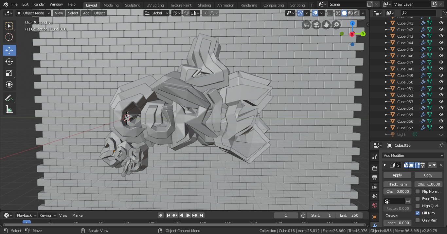Activate the Scale tool

tap(9, 73)
